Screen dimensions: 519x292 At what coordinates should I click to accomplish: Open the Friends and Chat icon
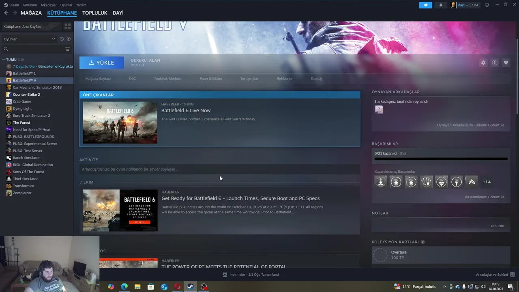513,275
